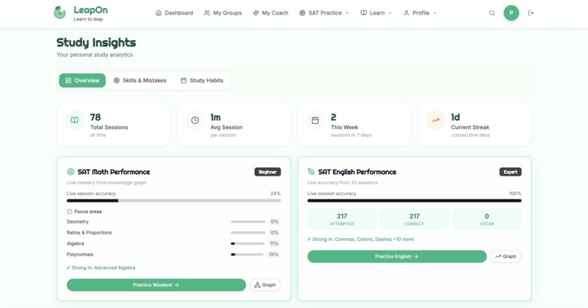Click the 11% Algebra value
588x308 pixels.
(x=274, y=244)
